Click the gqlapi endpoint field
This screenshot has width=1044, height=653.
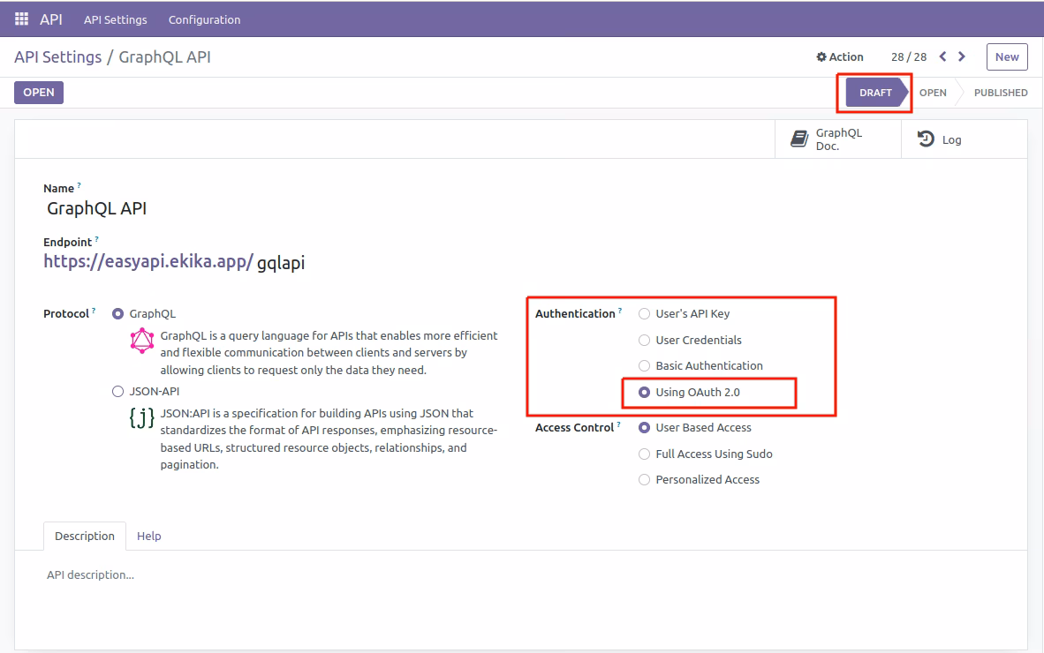[x=281, y=263]
